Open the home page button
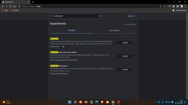This screenshot has width=188, height=105. (14, 6)
